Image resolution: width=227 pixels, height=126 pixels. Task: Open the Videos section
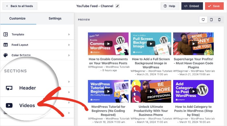tap(27, 105)
